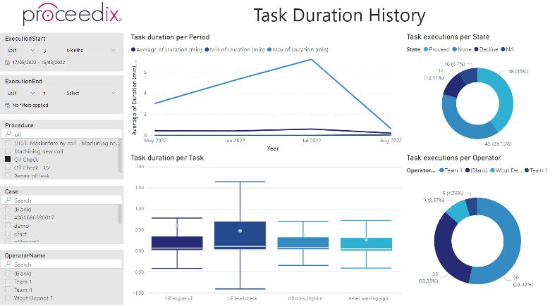The image size is (550, 306).
Task: Check the Machining new coil checkbox
Action: 8,151
